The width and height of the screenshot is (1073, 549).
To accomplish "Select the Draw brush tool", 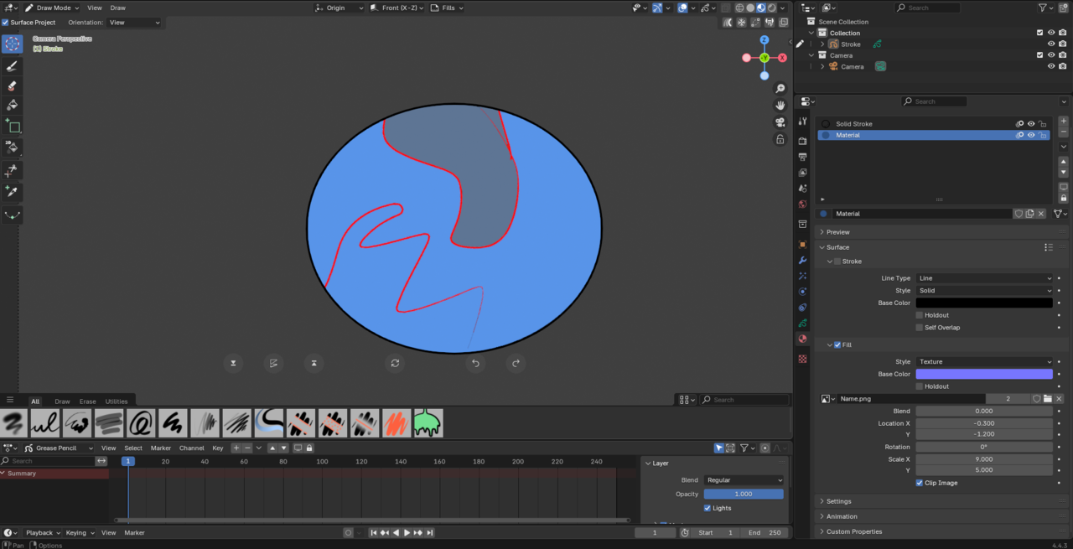I will click(x=12, y=65).
